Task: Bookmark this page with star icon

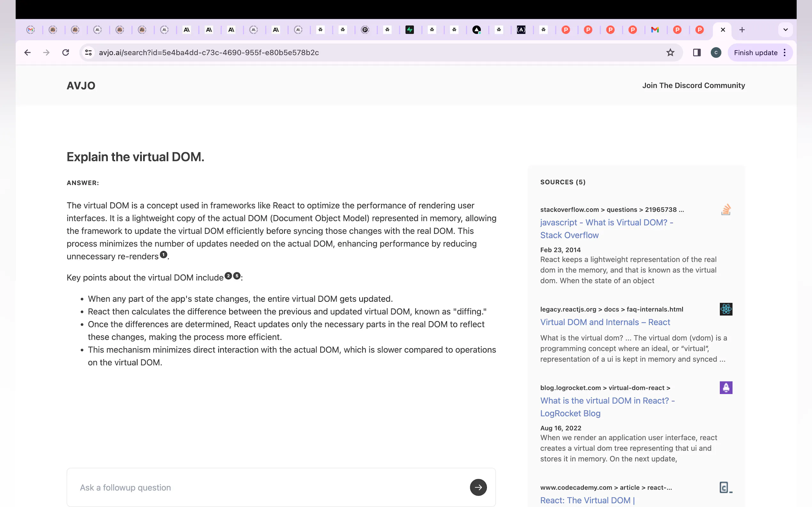Action: click(x=670, y=53)
